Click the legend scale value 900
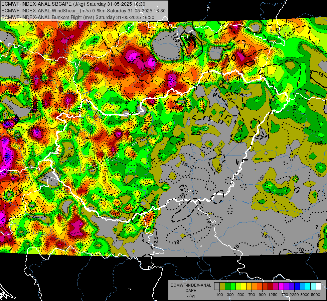The width and height of the screenshot is (327, 301). click(x=262, y=295)
